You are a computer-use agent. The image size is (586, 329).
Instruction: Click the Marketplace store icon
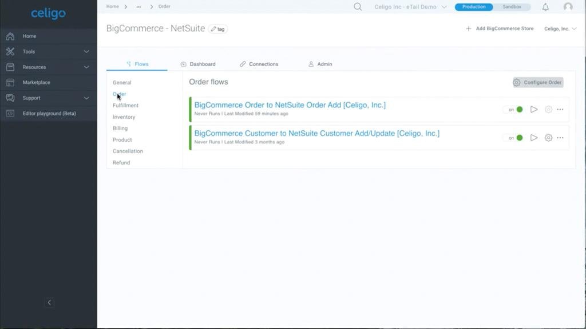click(x=10, y=82)
